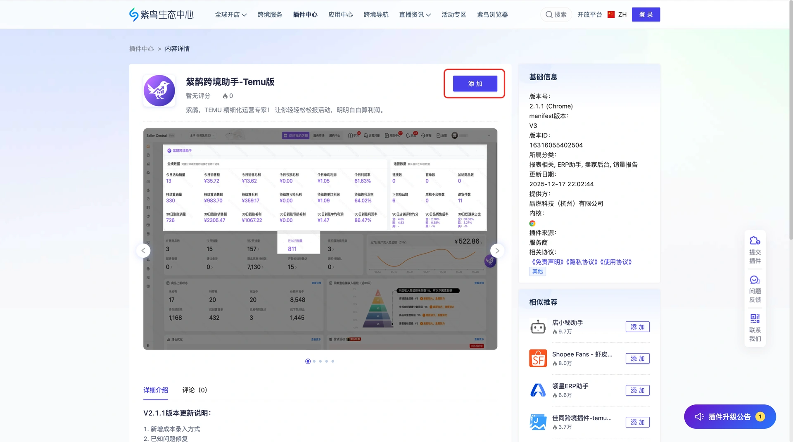Click the 联系我们 QR code icon
Image resolution: width=793 pixels, height=442 pixels.
(755, 318)
